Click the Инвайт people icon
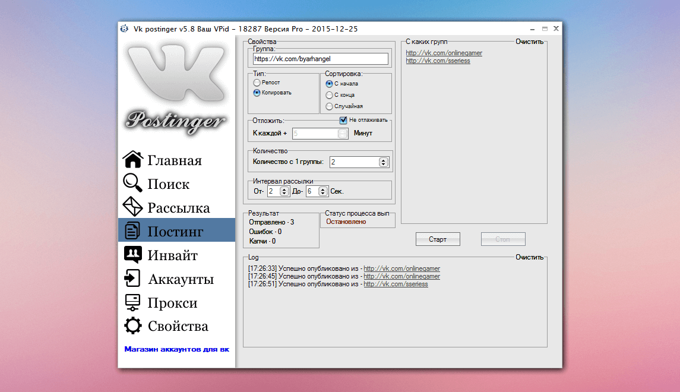This screenshot has height=392, width=680. click(x=132, y=255)
